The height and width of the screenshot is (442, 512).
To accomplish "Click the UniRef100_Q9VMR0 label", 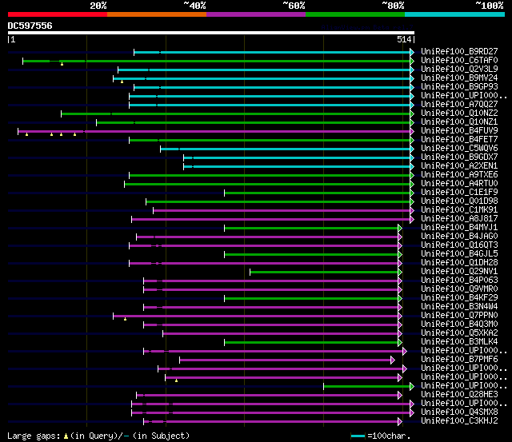I will (x=459, y=289).
